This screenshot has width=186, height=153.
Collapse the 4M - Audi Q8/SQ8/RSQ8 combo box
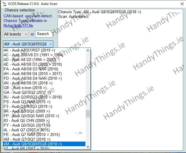(x=28, y=44)
